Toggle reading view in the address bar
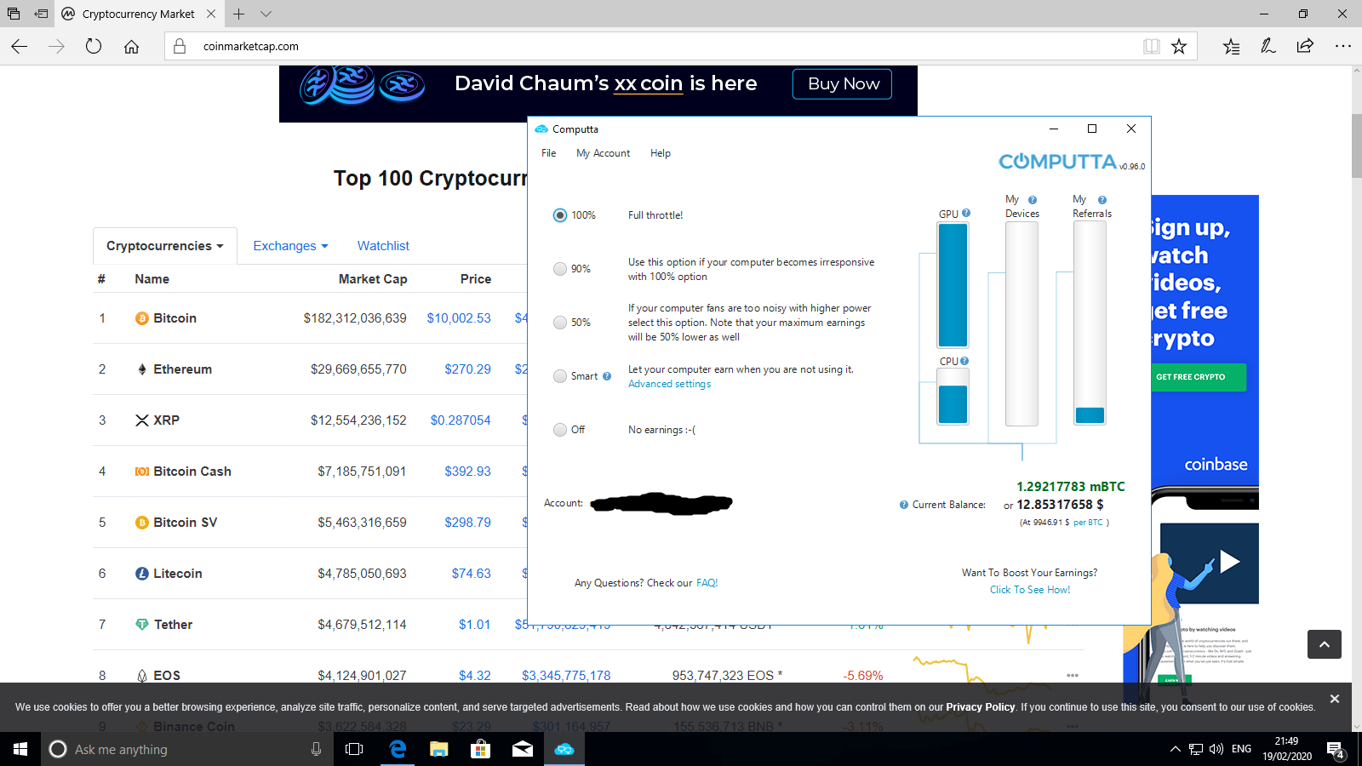The image size is (1362, 766). point(1152,46)
